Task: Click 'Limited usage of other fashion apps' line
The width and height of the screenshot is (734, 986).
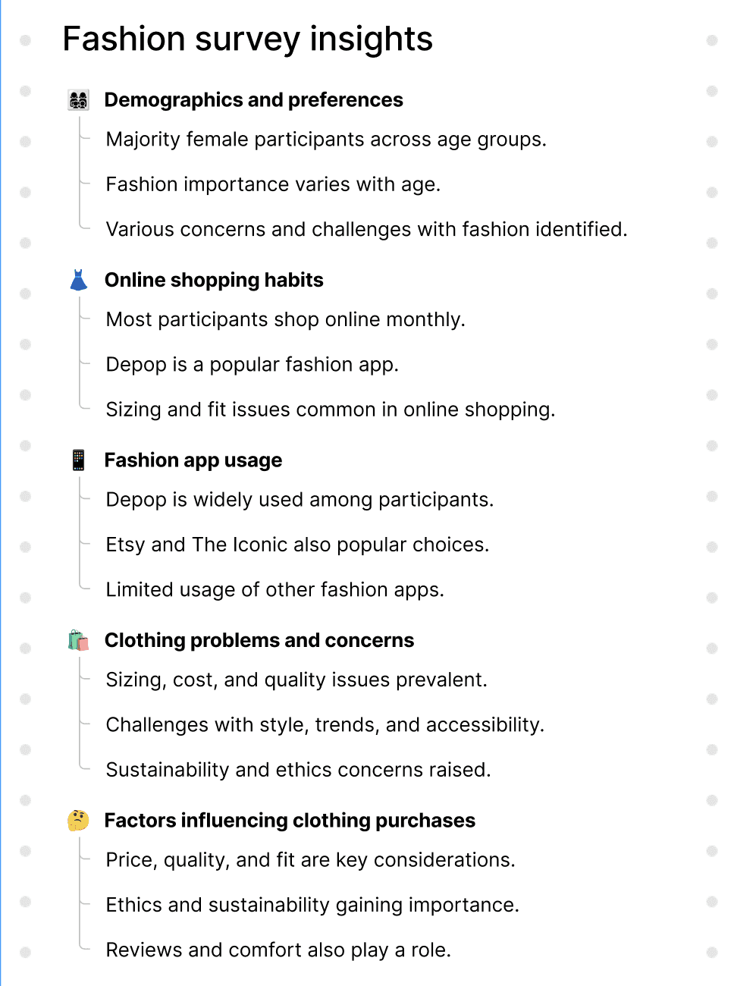Action: tap(274, 589)
